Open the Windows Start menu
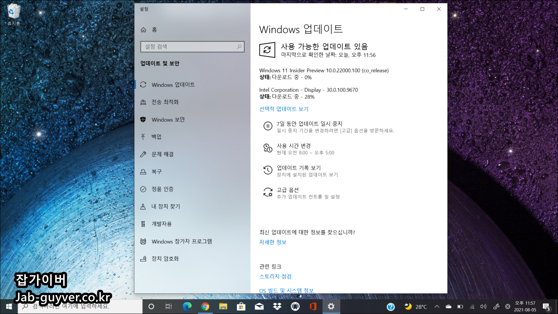This screenshot has height=314, width=558. (9, 307)
